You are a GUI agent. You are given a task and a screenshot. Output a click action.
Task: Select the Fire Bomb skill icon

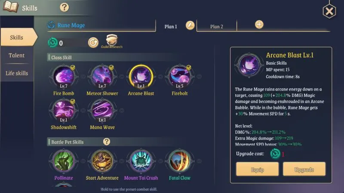pyautogui.click(x=64, y=76)
